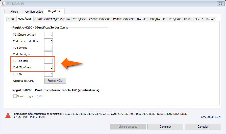
Task: Click the red warning triangle icon
Action: (x=8, y=115)
